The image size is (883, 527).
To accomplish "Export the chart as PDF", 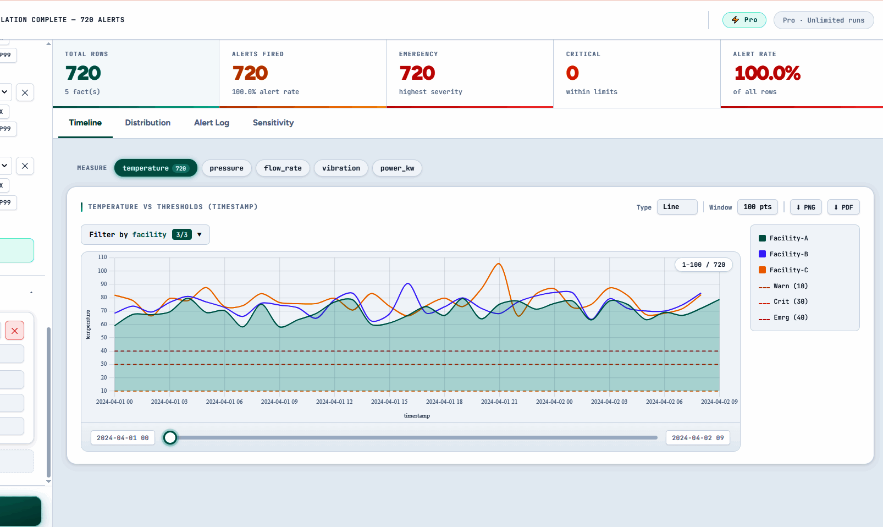I will 843,207.
